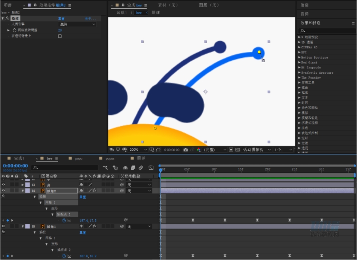Viewport: 357px width, 260px height.
Task: Open the 200% magnification dropdown
Action: pyautogui.click(x=138, y=150)
